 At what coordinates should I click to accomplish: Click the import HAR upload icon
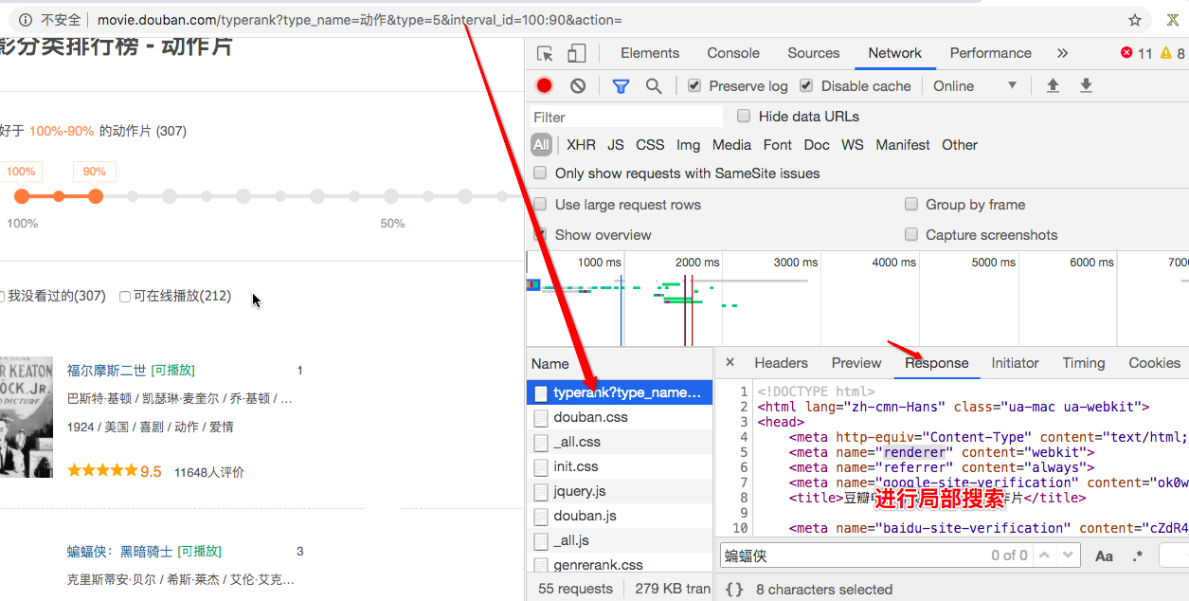1053,85
